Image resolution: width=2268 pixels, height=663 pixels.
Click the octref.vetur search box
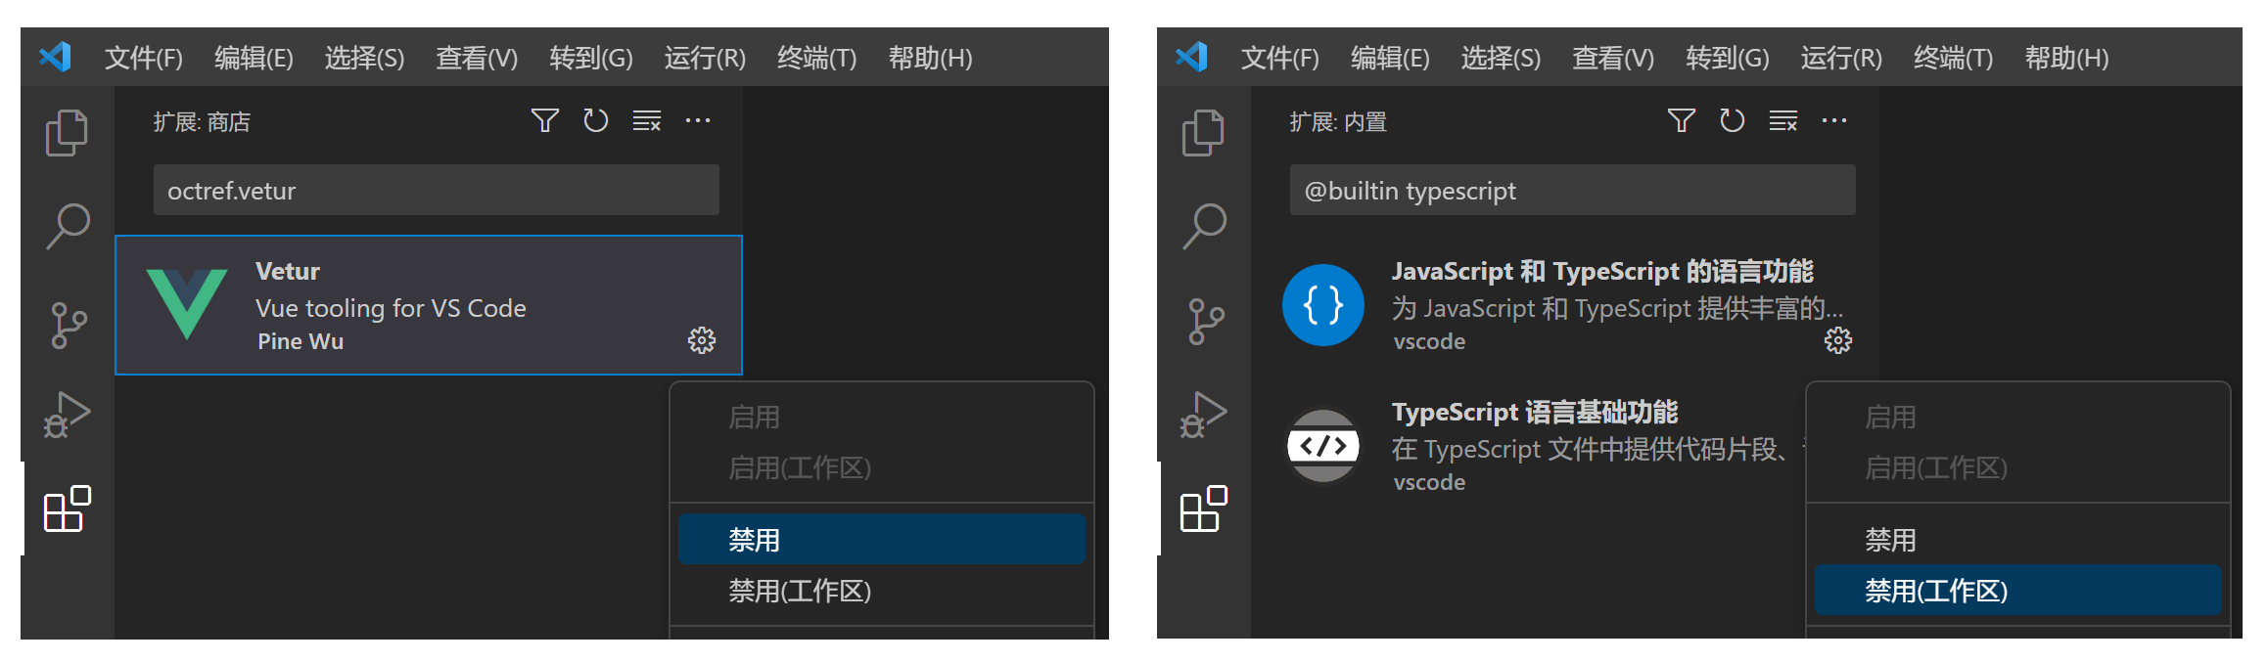point(436,191)
